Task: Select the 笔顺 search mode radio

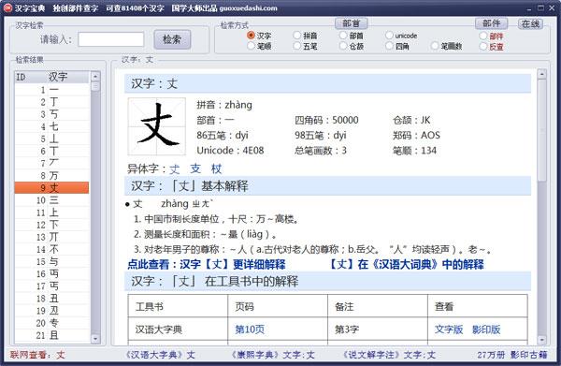Action: (x=252, y=46)
